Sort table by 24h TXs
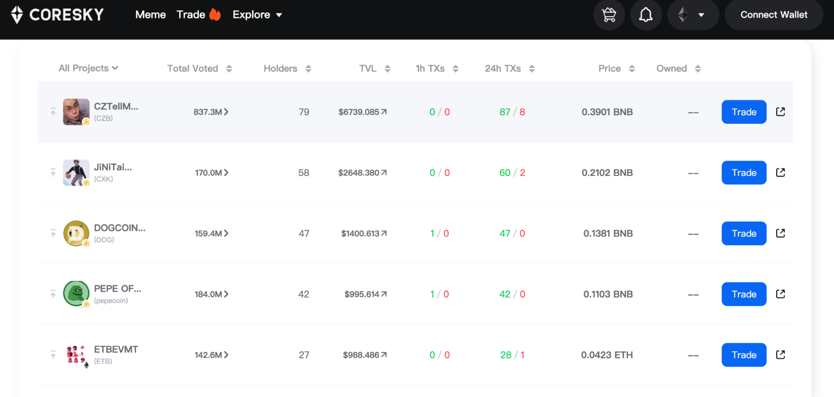The width and height of the screenshot is (834, 397). (510, 69)
